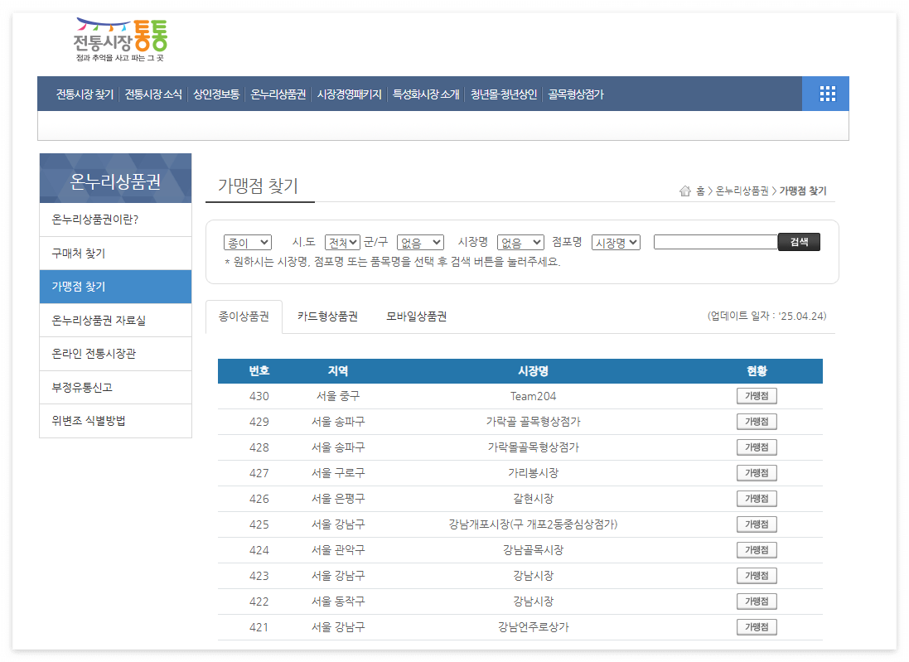Click the 서울 동작구 region cell
This screenshot has height=662, width=909.
click(x=338, y=602)
